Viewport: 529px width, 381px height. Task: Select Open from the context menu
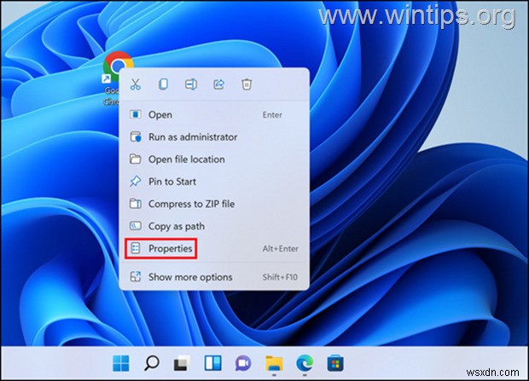pos(214,114)
